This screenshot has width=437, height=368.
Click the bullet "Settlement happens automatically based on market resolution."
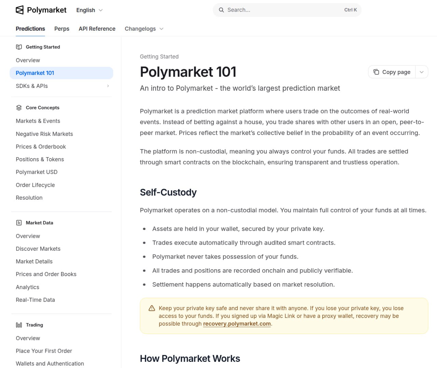click(x=243, y=285)
